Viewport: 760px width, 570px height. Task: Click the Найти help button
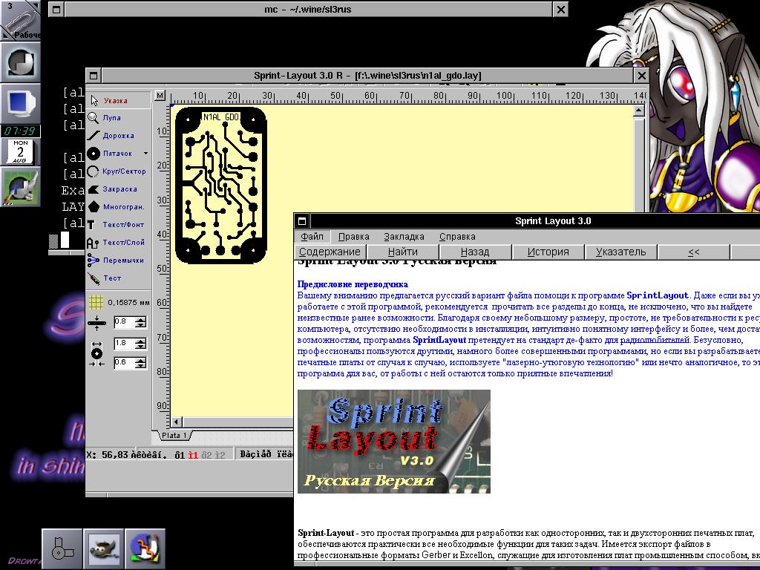click(403, 252)
